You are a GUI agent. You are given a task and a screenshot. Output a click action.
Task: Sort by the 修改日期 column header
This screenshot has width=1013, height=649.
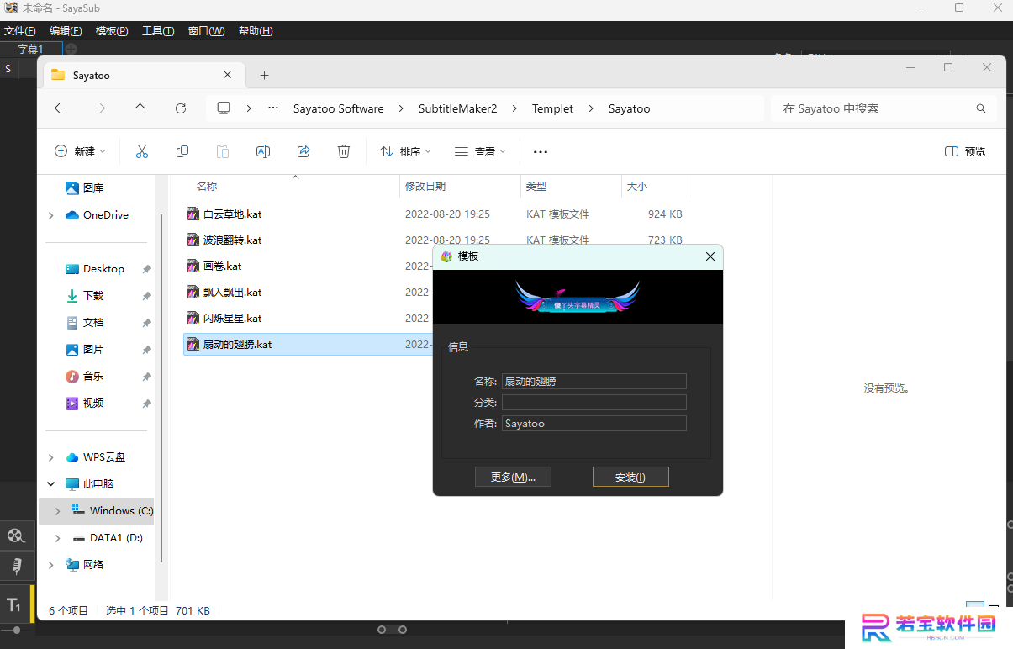tap(460, 186)
